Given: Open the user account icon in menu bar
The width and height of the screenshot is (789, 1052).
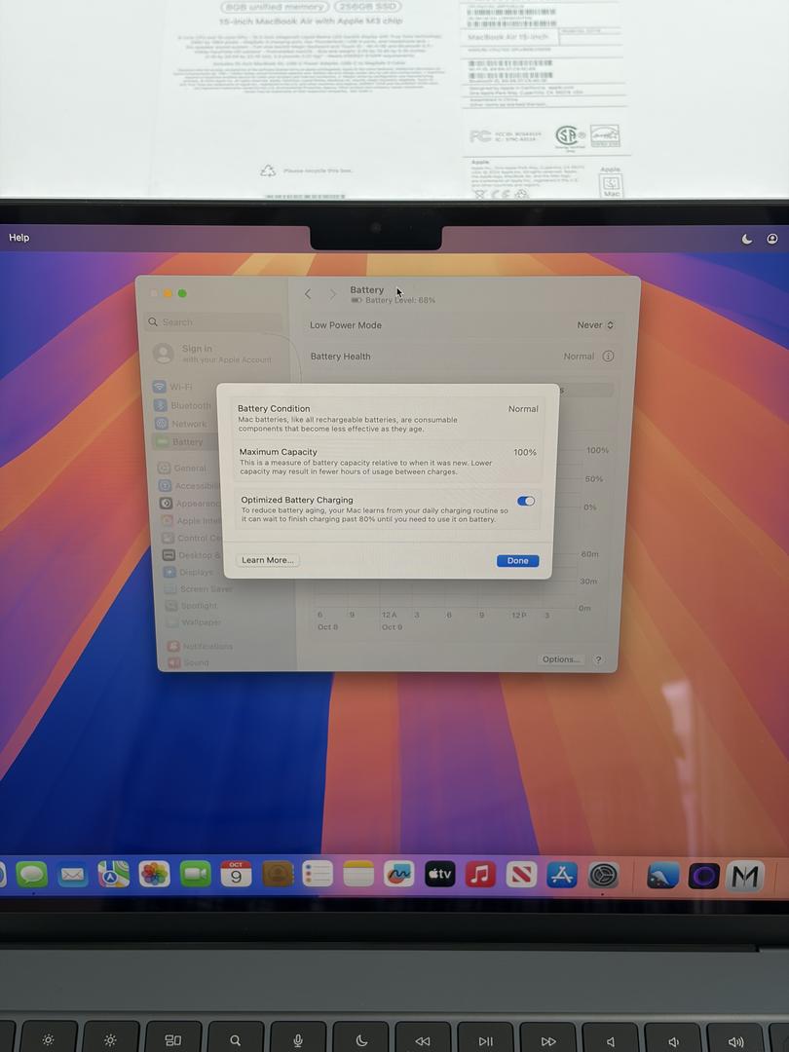Looking at the screenshot, I should [x=772, y=239].
